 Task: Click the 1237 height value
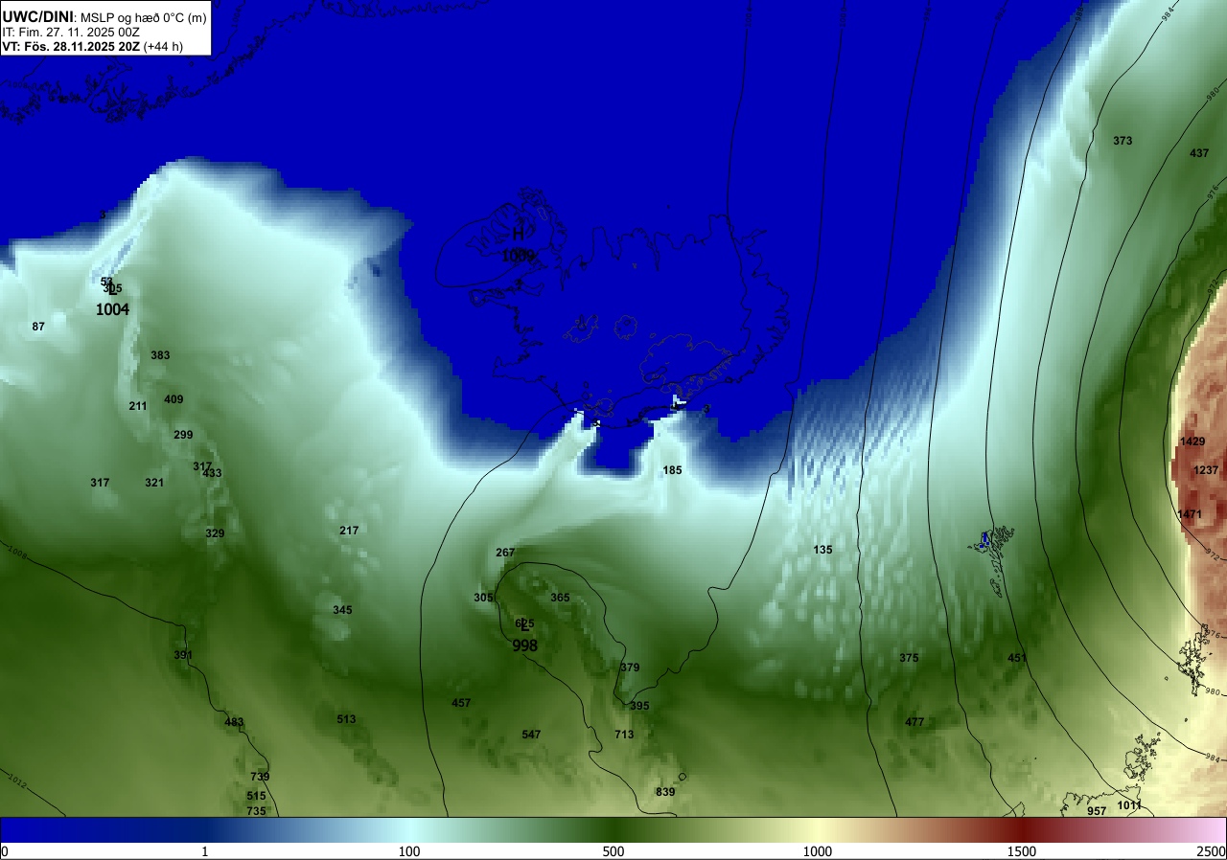(1206, 470)
